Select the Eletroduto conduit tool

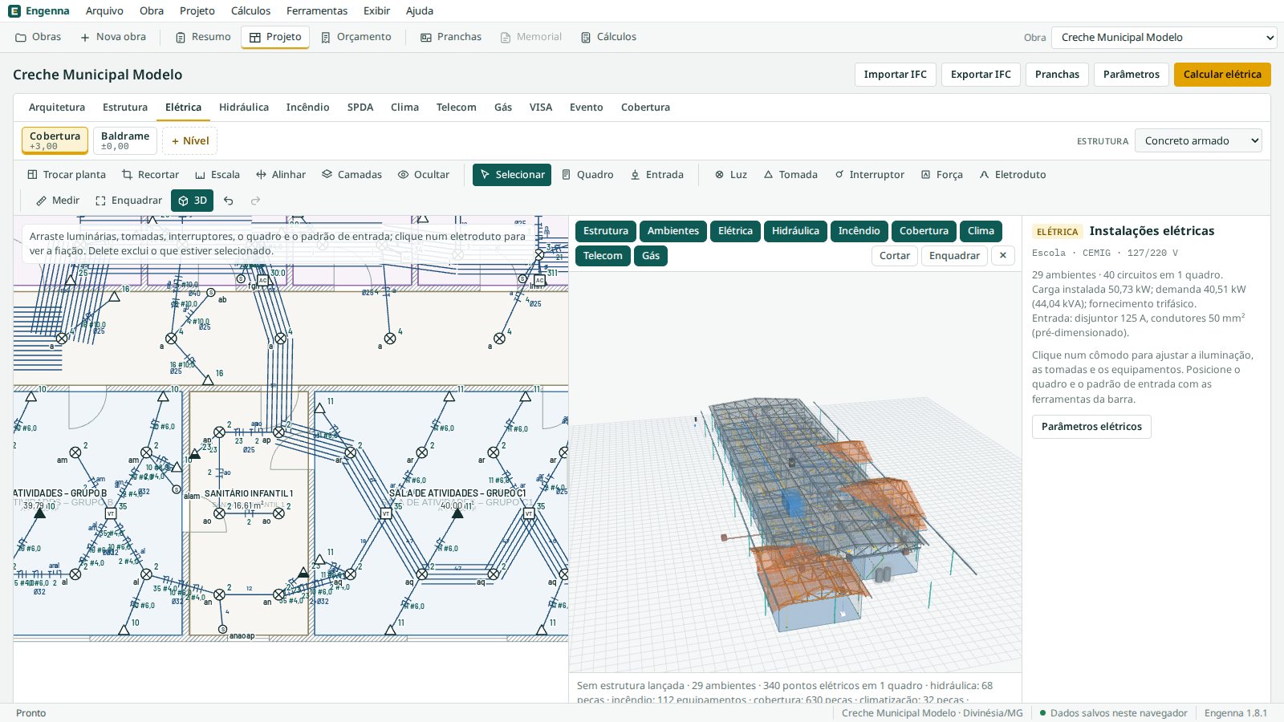tap(1013, 175)
